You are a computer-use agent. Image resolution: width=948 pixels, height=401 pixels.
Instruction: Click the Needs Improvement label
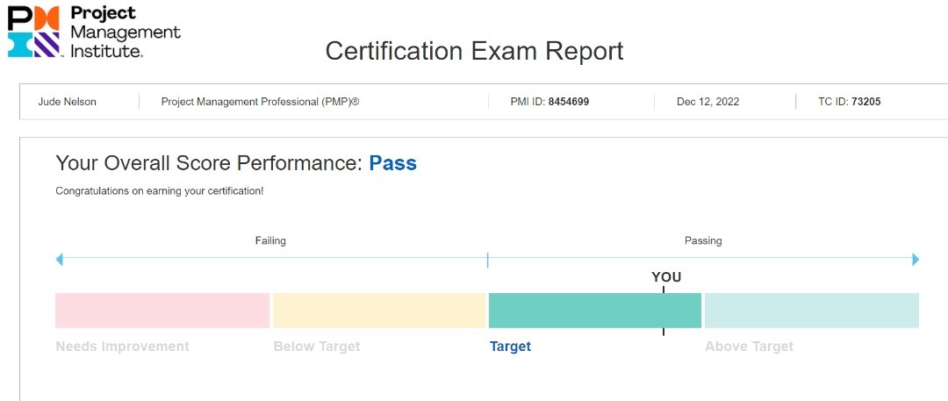(x=123, y=347)
